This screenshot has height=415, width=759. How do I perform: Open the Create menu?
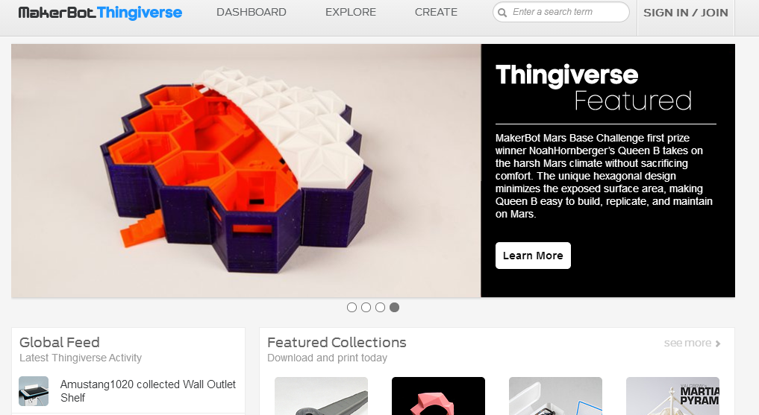click(x=436, y=12)
